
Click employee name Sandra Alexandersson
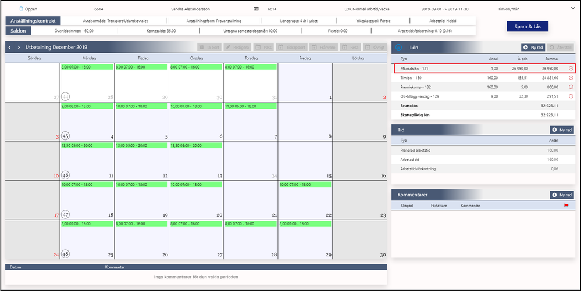click(x=190, y=9)
